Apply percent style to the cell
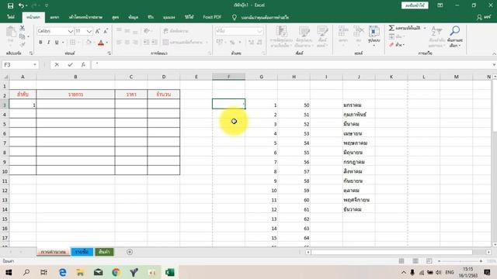Screen dimensions: 497x279 232,42
